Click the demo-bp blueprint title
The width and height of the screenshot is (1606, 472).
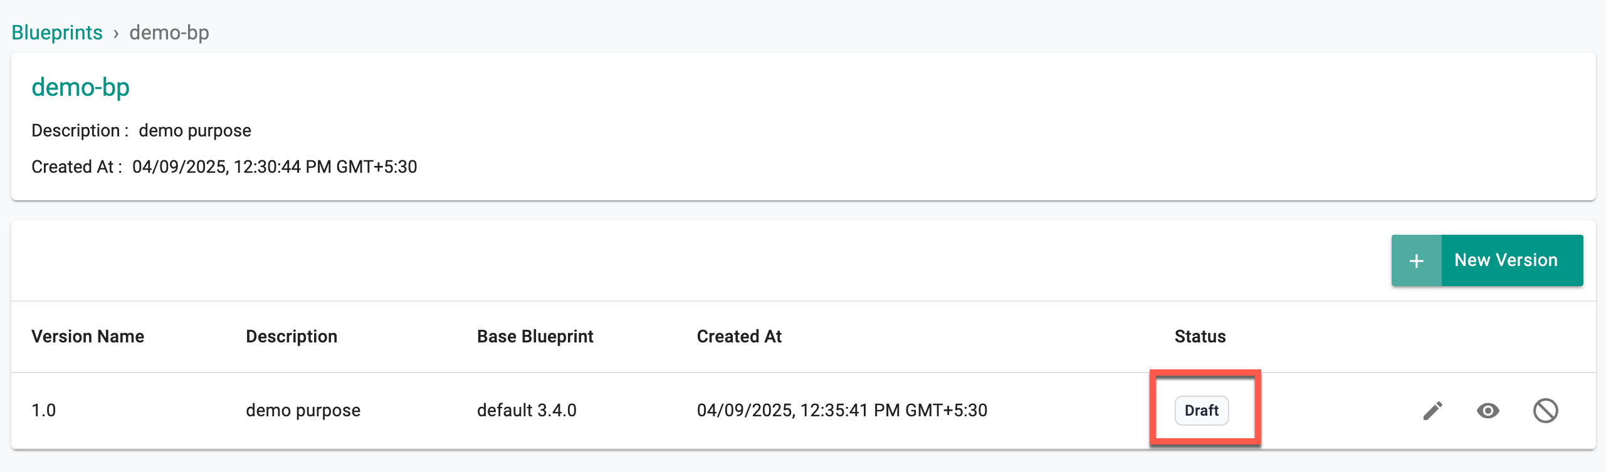point(81,87)
